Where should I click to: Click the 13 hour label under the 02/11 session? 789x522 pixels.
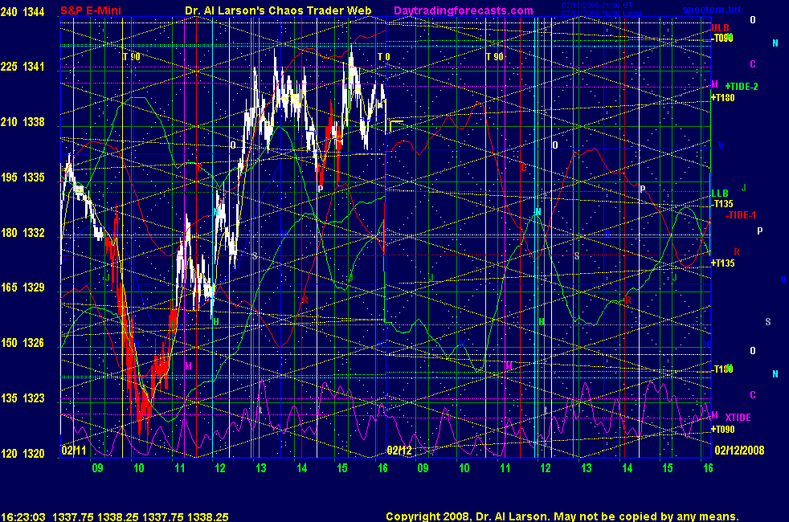point(260,468)
